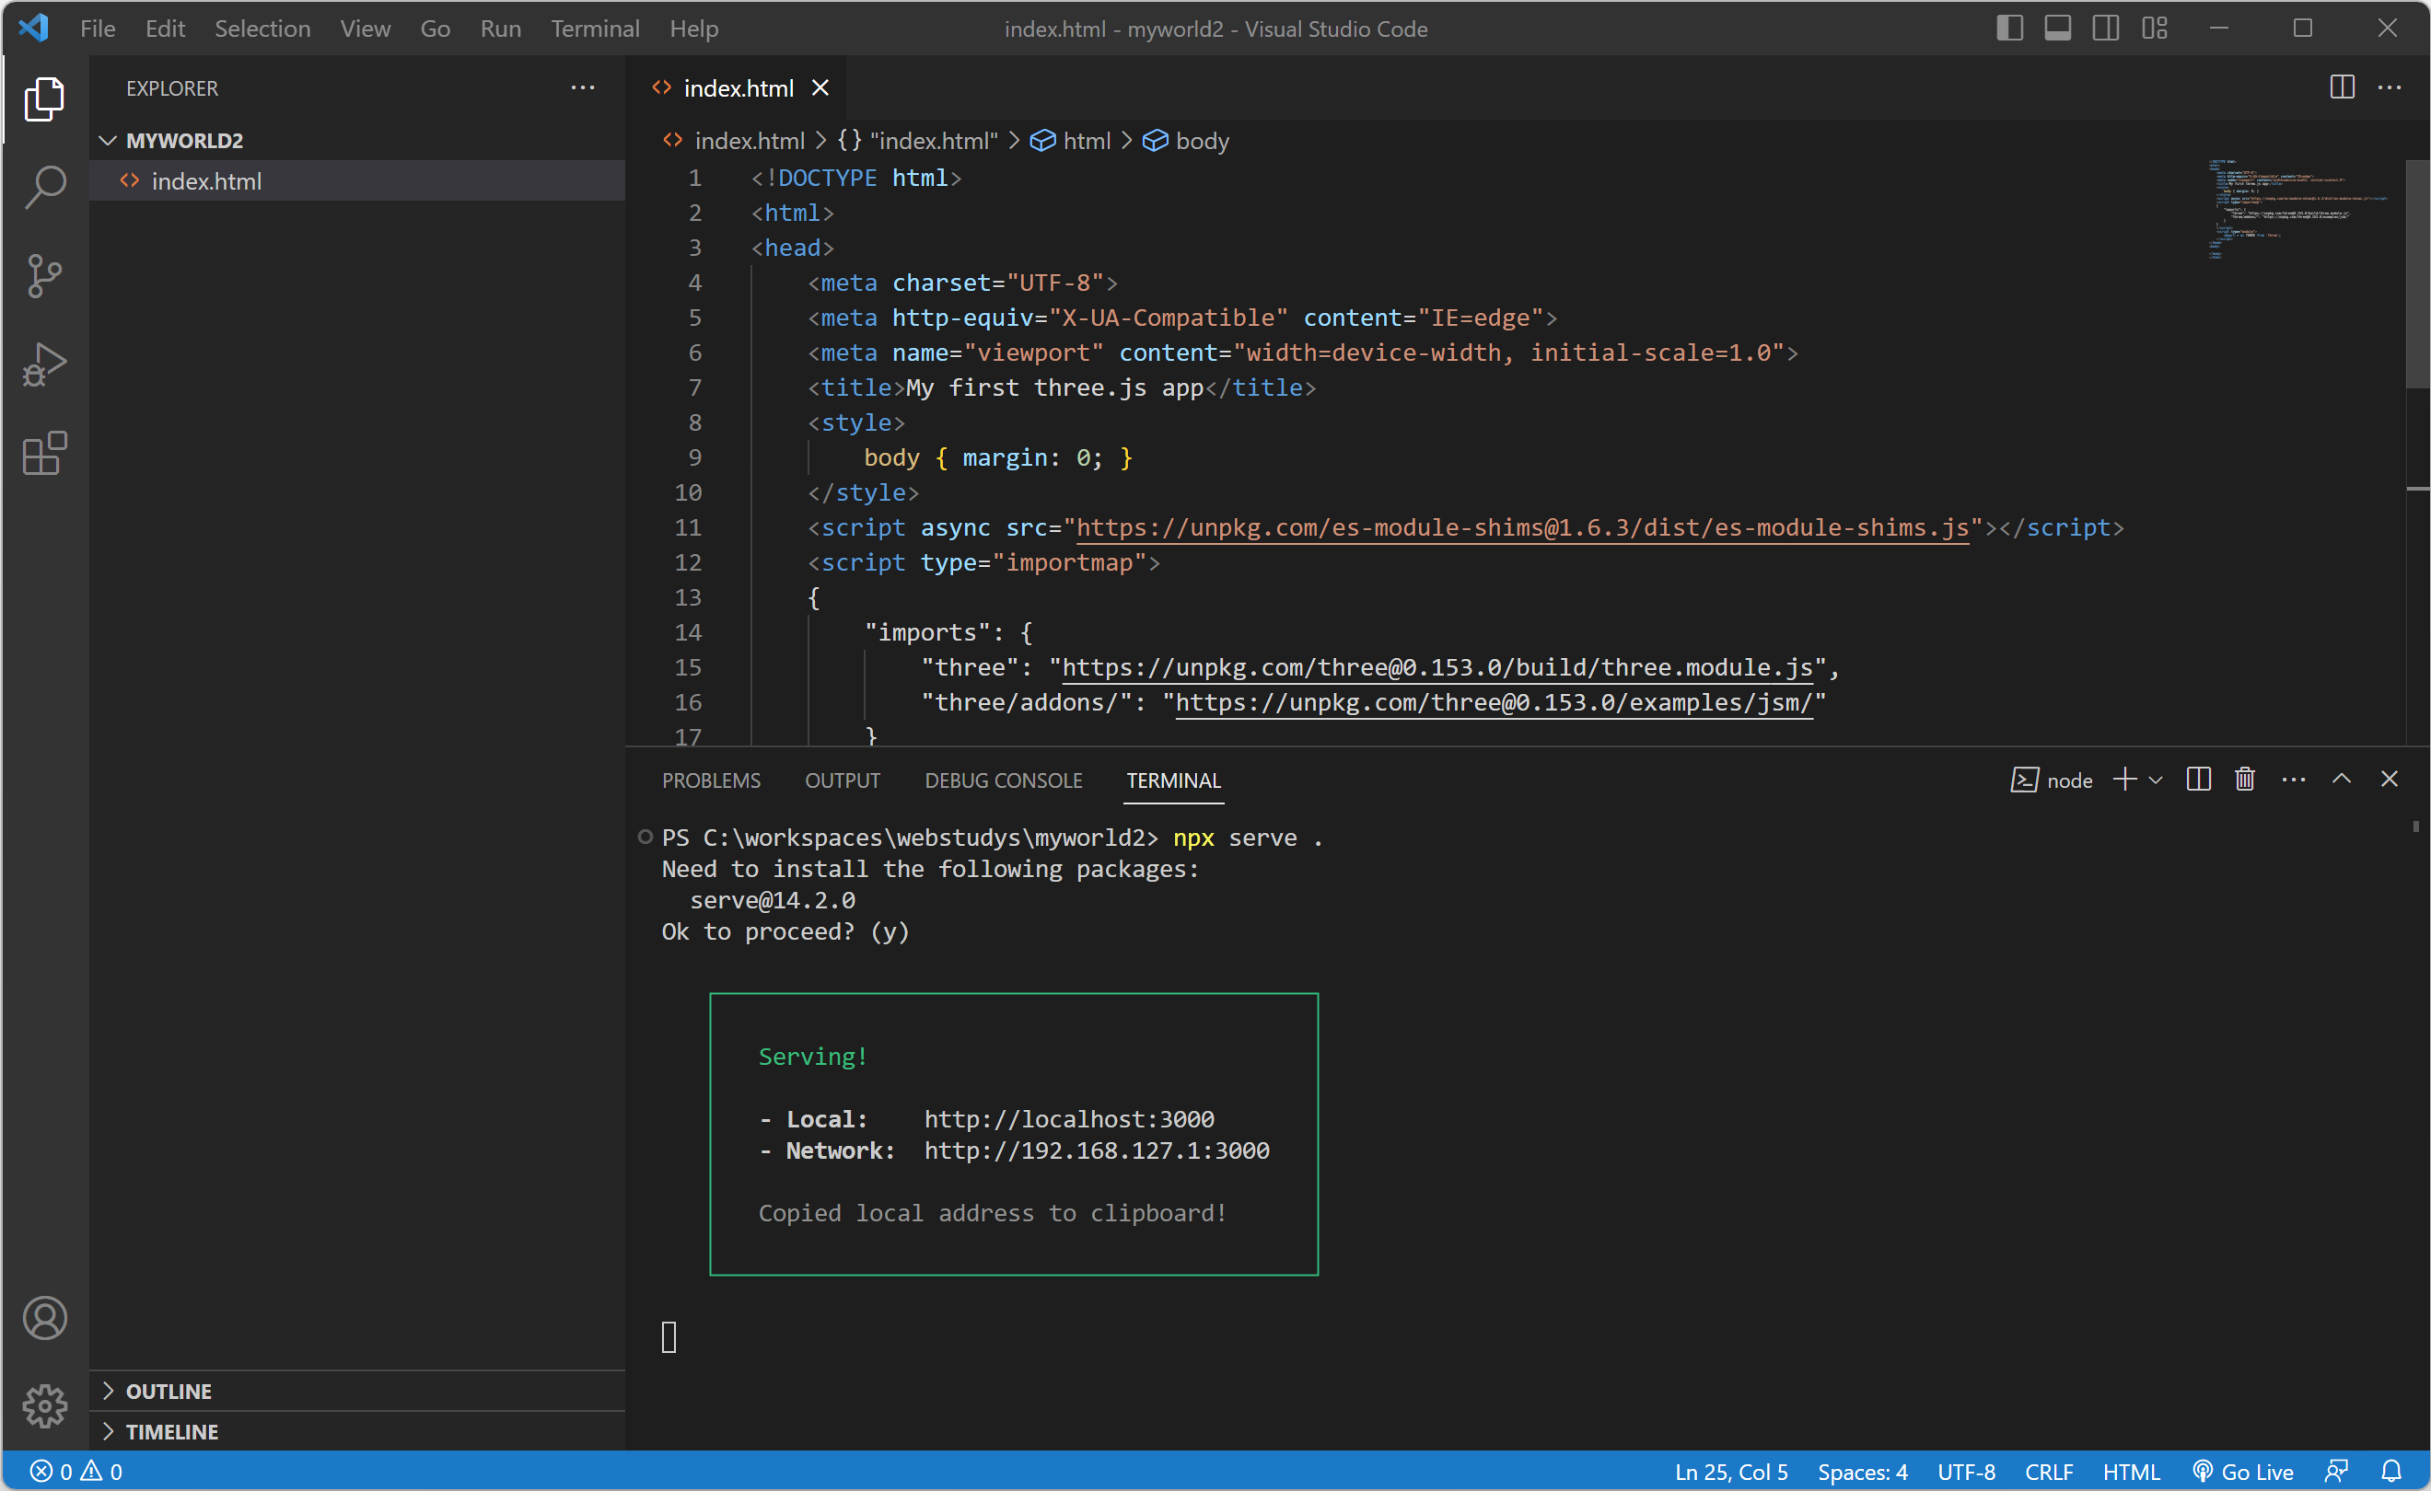Open the Search view in activity bar

point(44,186)
